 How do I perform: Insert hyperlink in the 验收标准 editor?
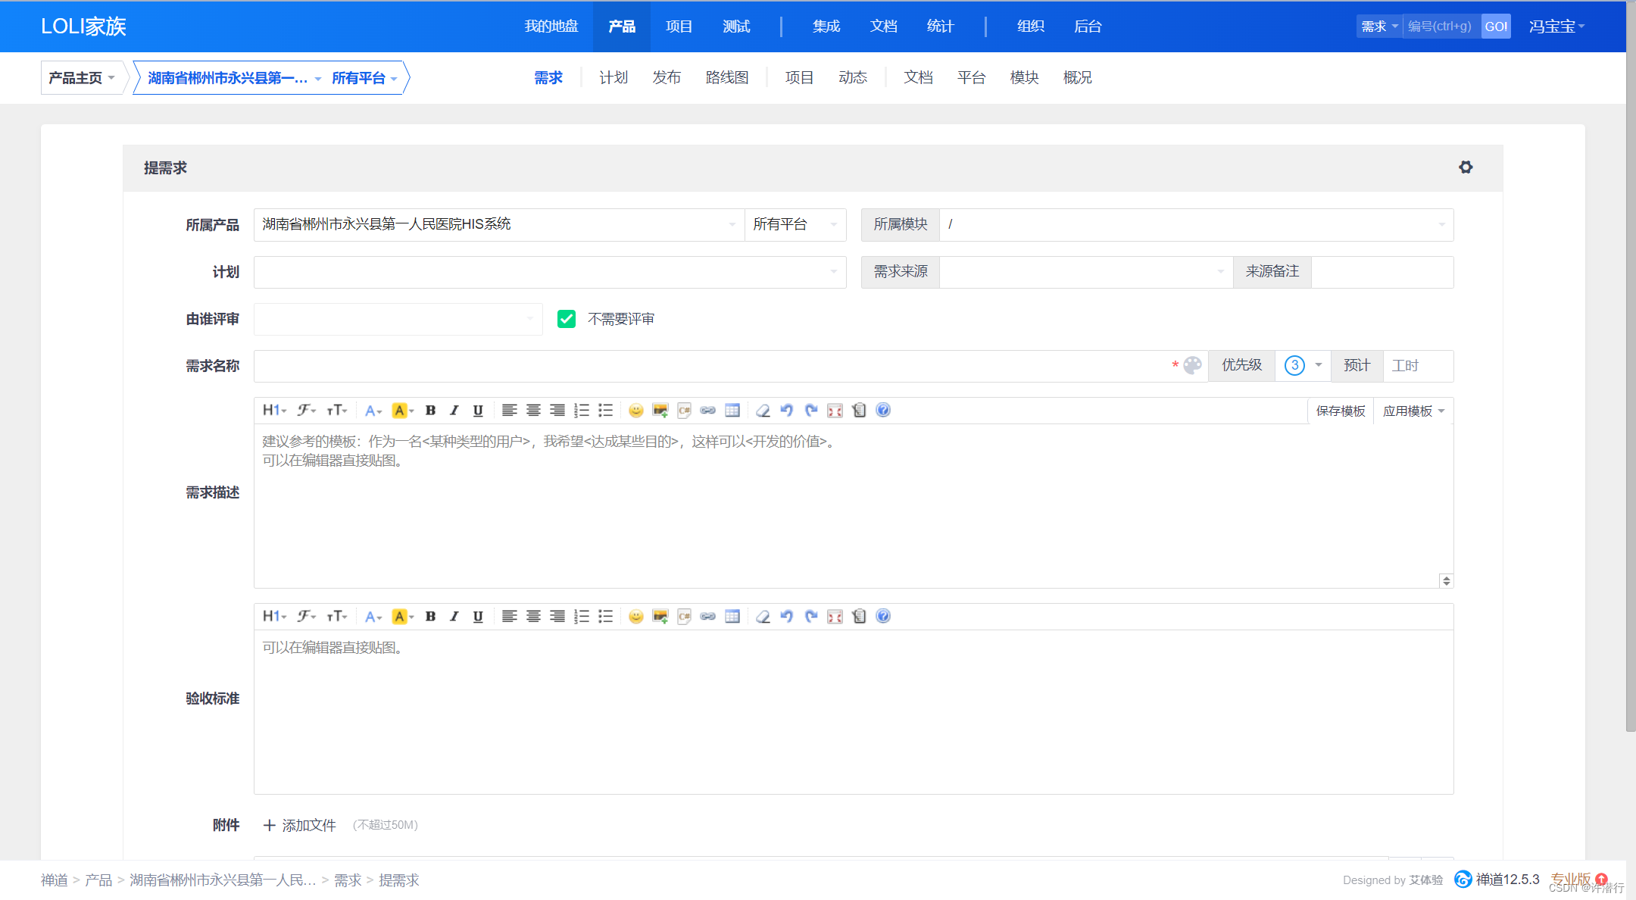coord(708,616)
